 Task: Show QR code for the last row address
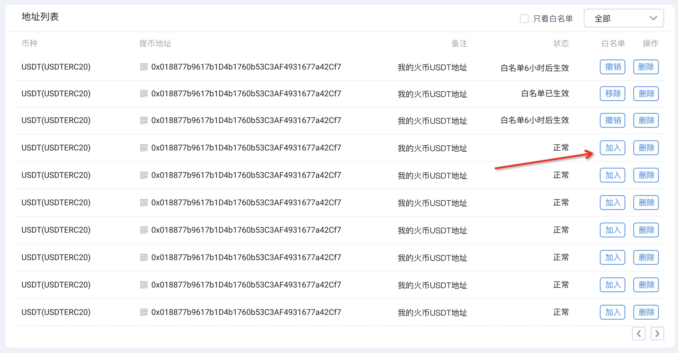point(144,312)
